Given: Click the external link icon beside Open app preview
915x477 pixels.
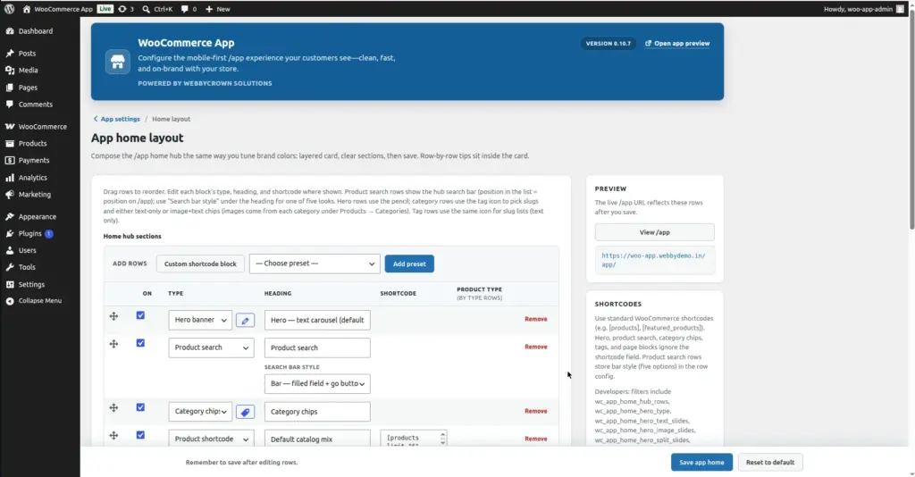Looking at the screenshot, I should point(648,43).
